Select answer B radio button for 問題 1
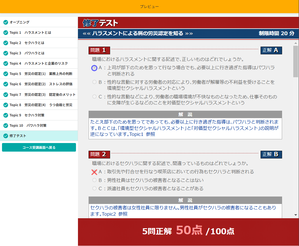This screenshot has height=246, width=299. [94, 82]
